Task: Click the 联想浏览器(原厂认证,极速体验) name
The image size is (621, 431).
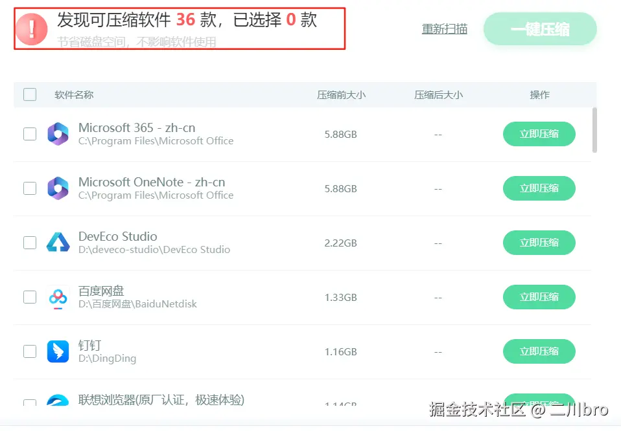Action: pos(161,400)
